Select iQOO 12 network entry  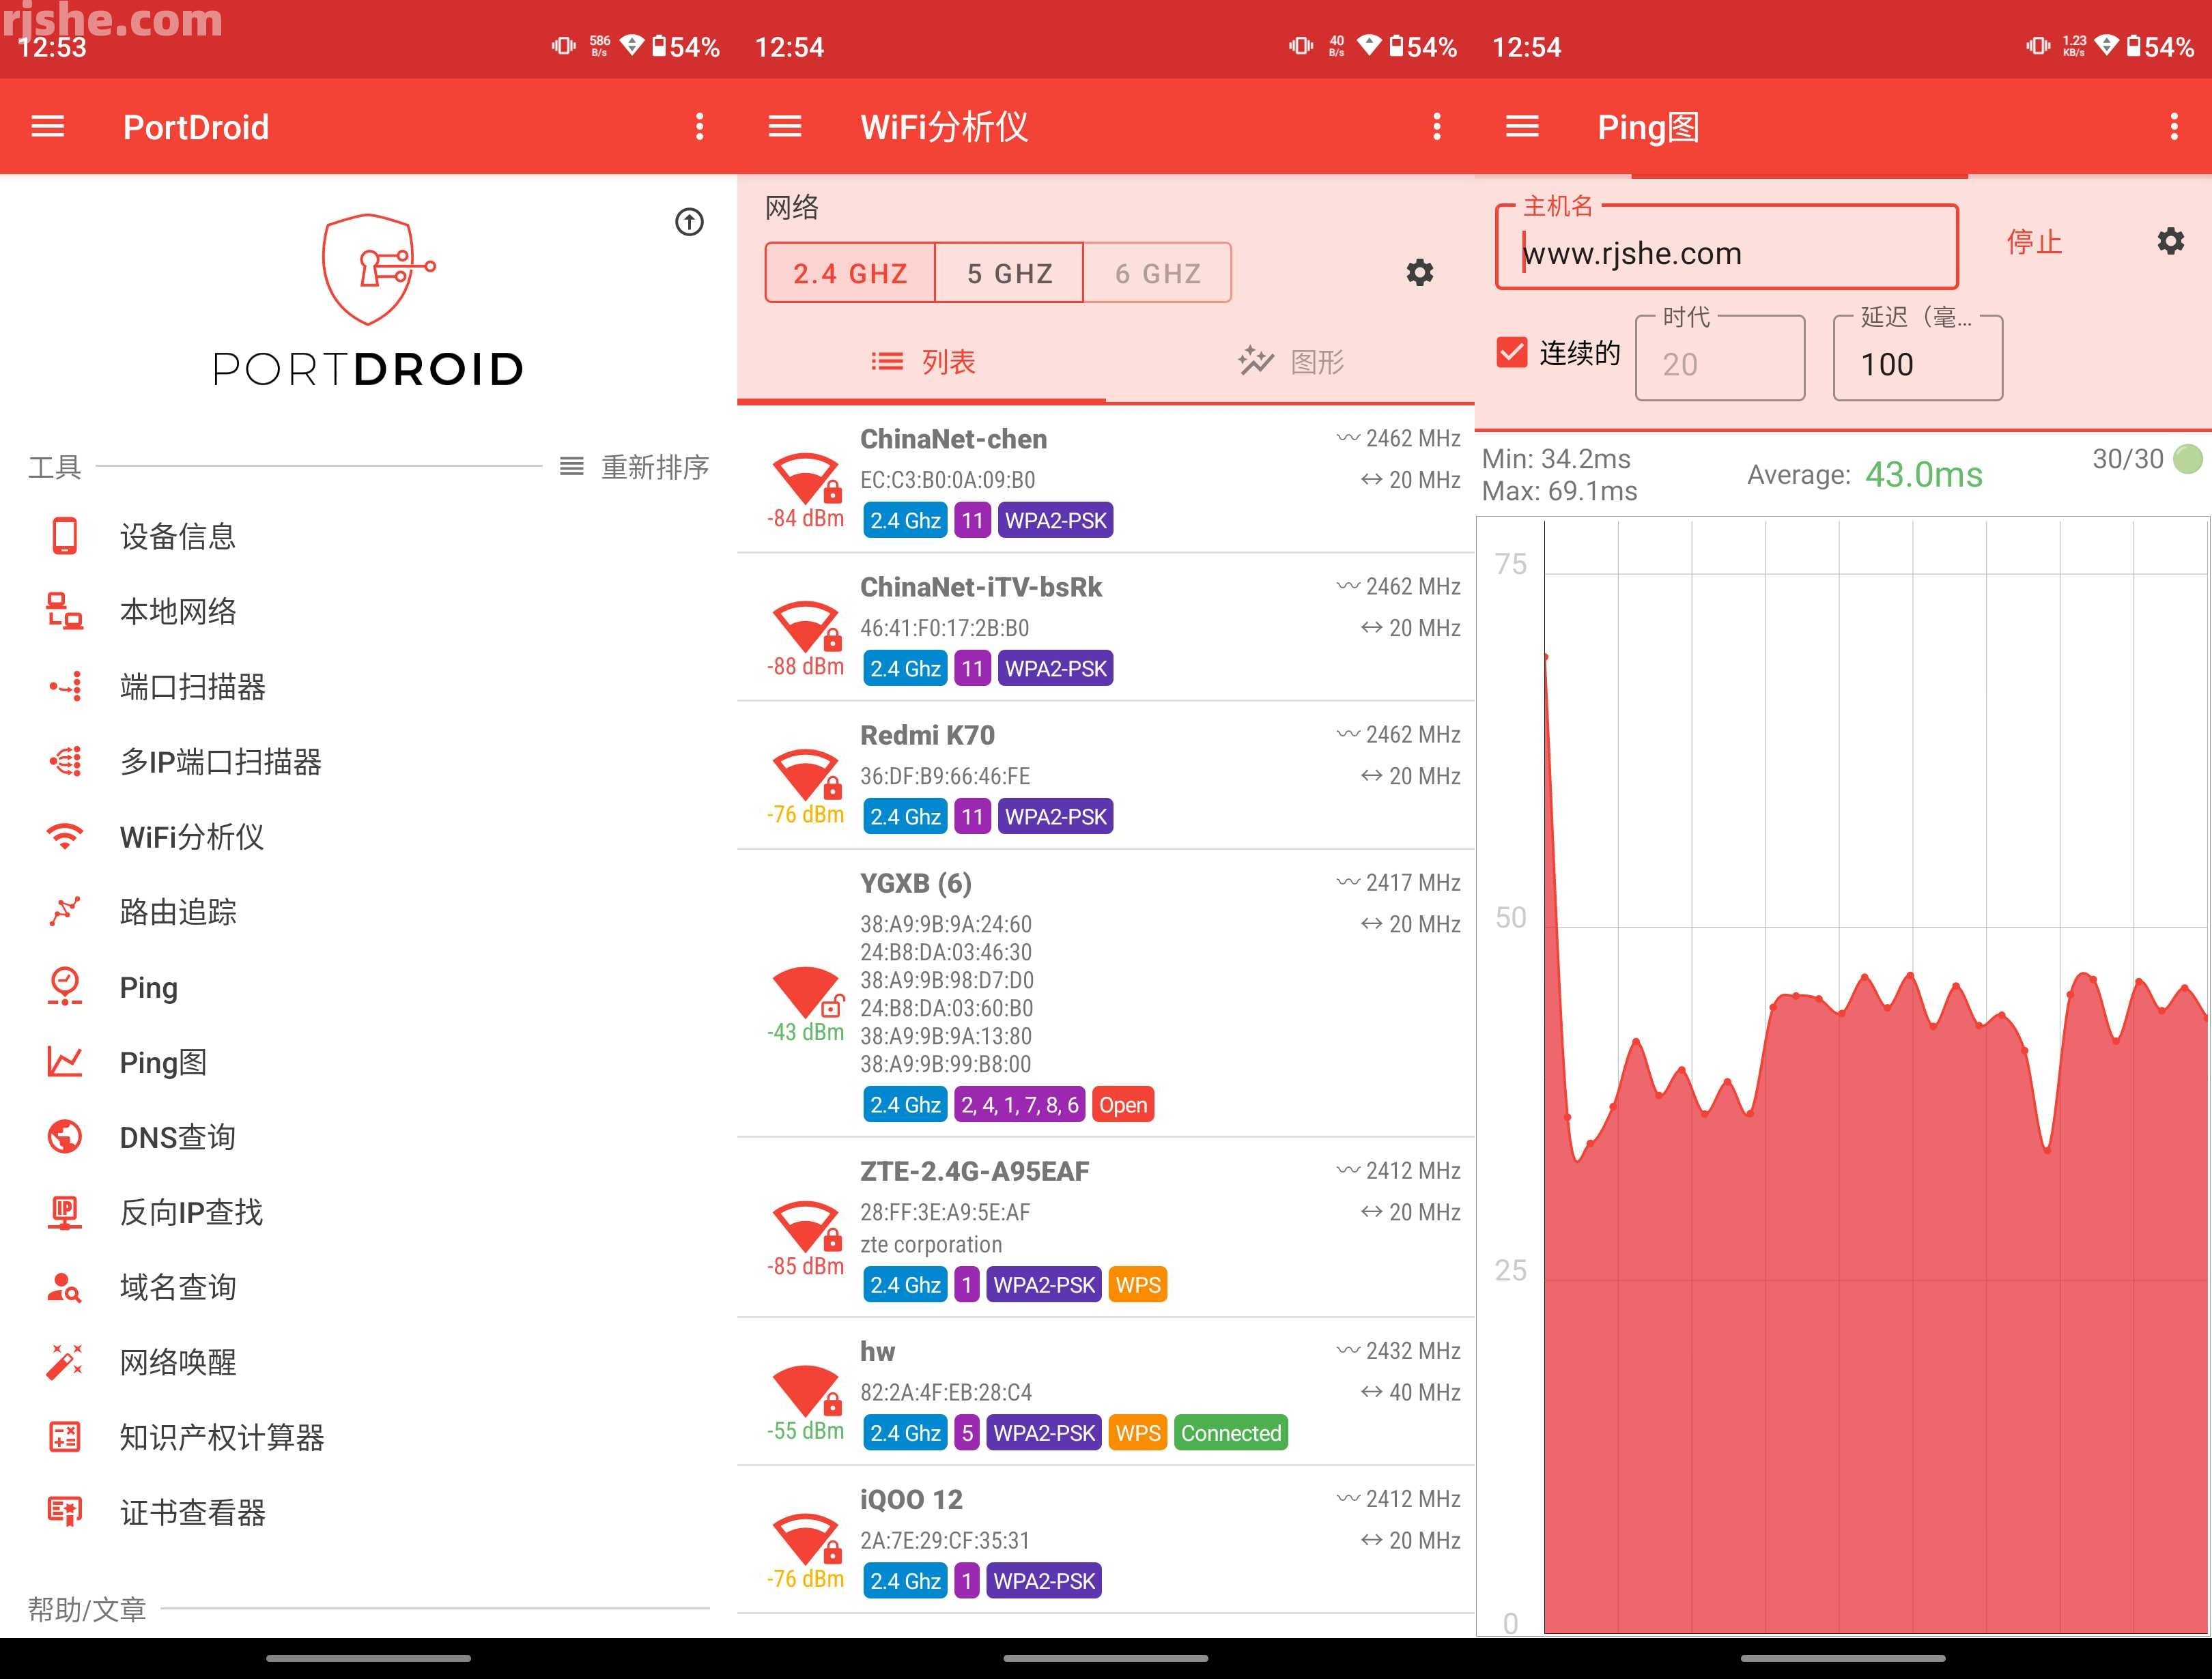click(x=1106, y=1539)
